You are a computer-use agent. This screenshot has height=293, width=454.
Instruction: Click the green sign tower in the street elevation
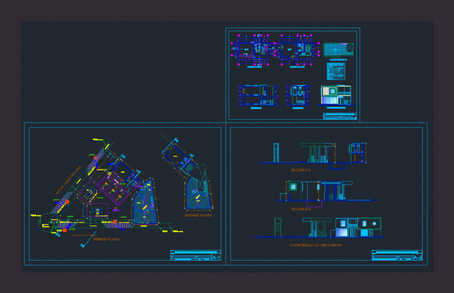coord(278,227)
